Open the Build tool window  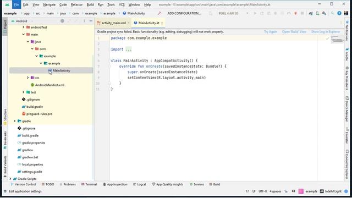coord(215,184)
